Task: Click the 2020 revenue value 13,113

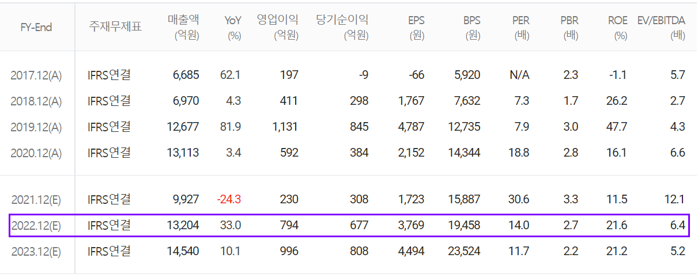Action: (x=183, y=153)
